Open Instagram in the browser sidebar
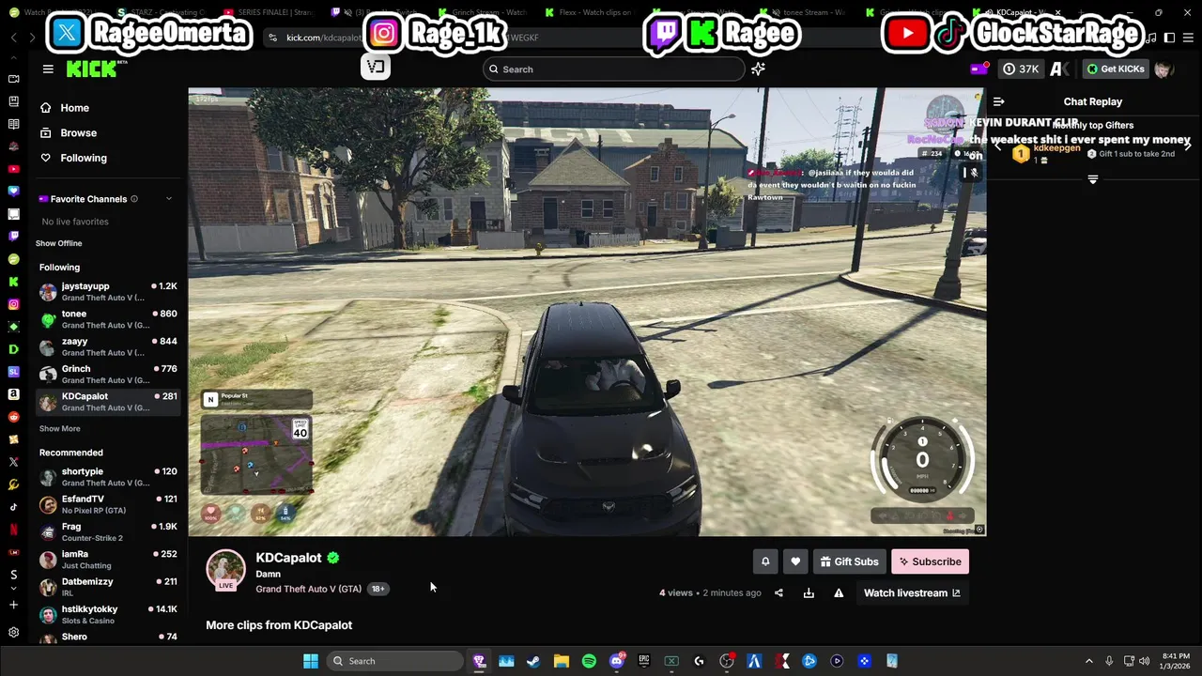1202x676 pixels. click(13, 304)
